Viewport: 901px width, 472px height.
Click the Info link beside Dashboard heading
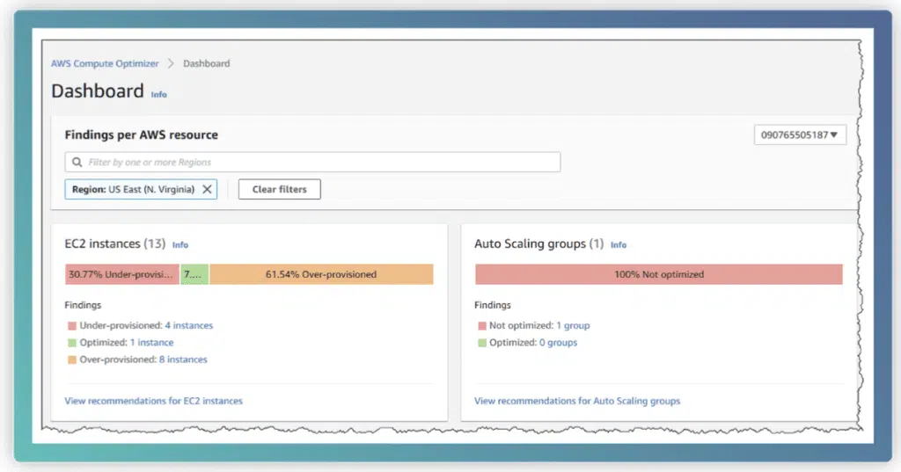(x=158, y=95)
